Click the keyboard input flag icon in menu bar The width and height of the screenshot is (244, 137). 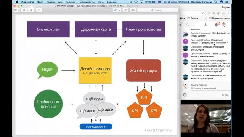click(x=159, y=2)
